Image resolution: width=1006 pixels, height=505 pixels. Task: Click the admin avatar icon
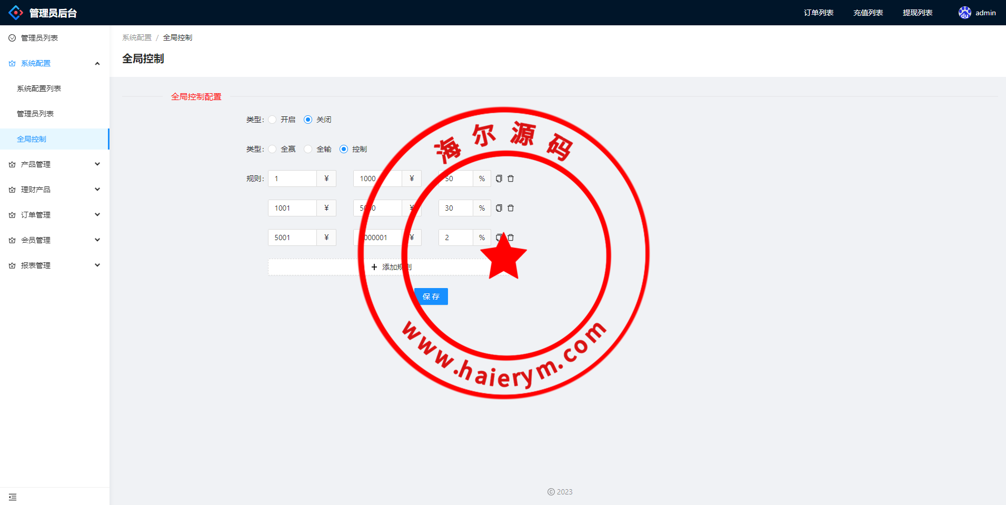(964, 13)
